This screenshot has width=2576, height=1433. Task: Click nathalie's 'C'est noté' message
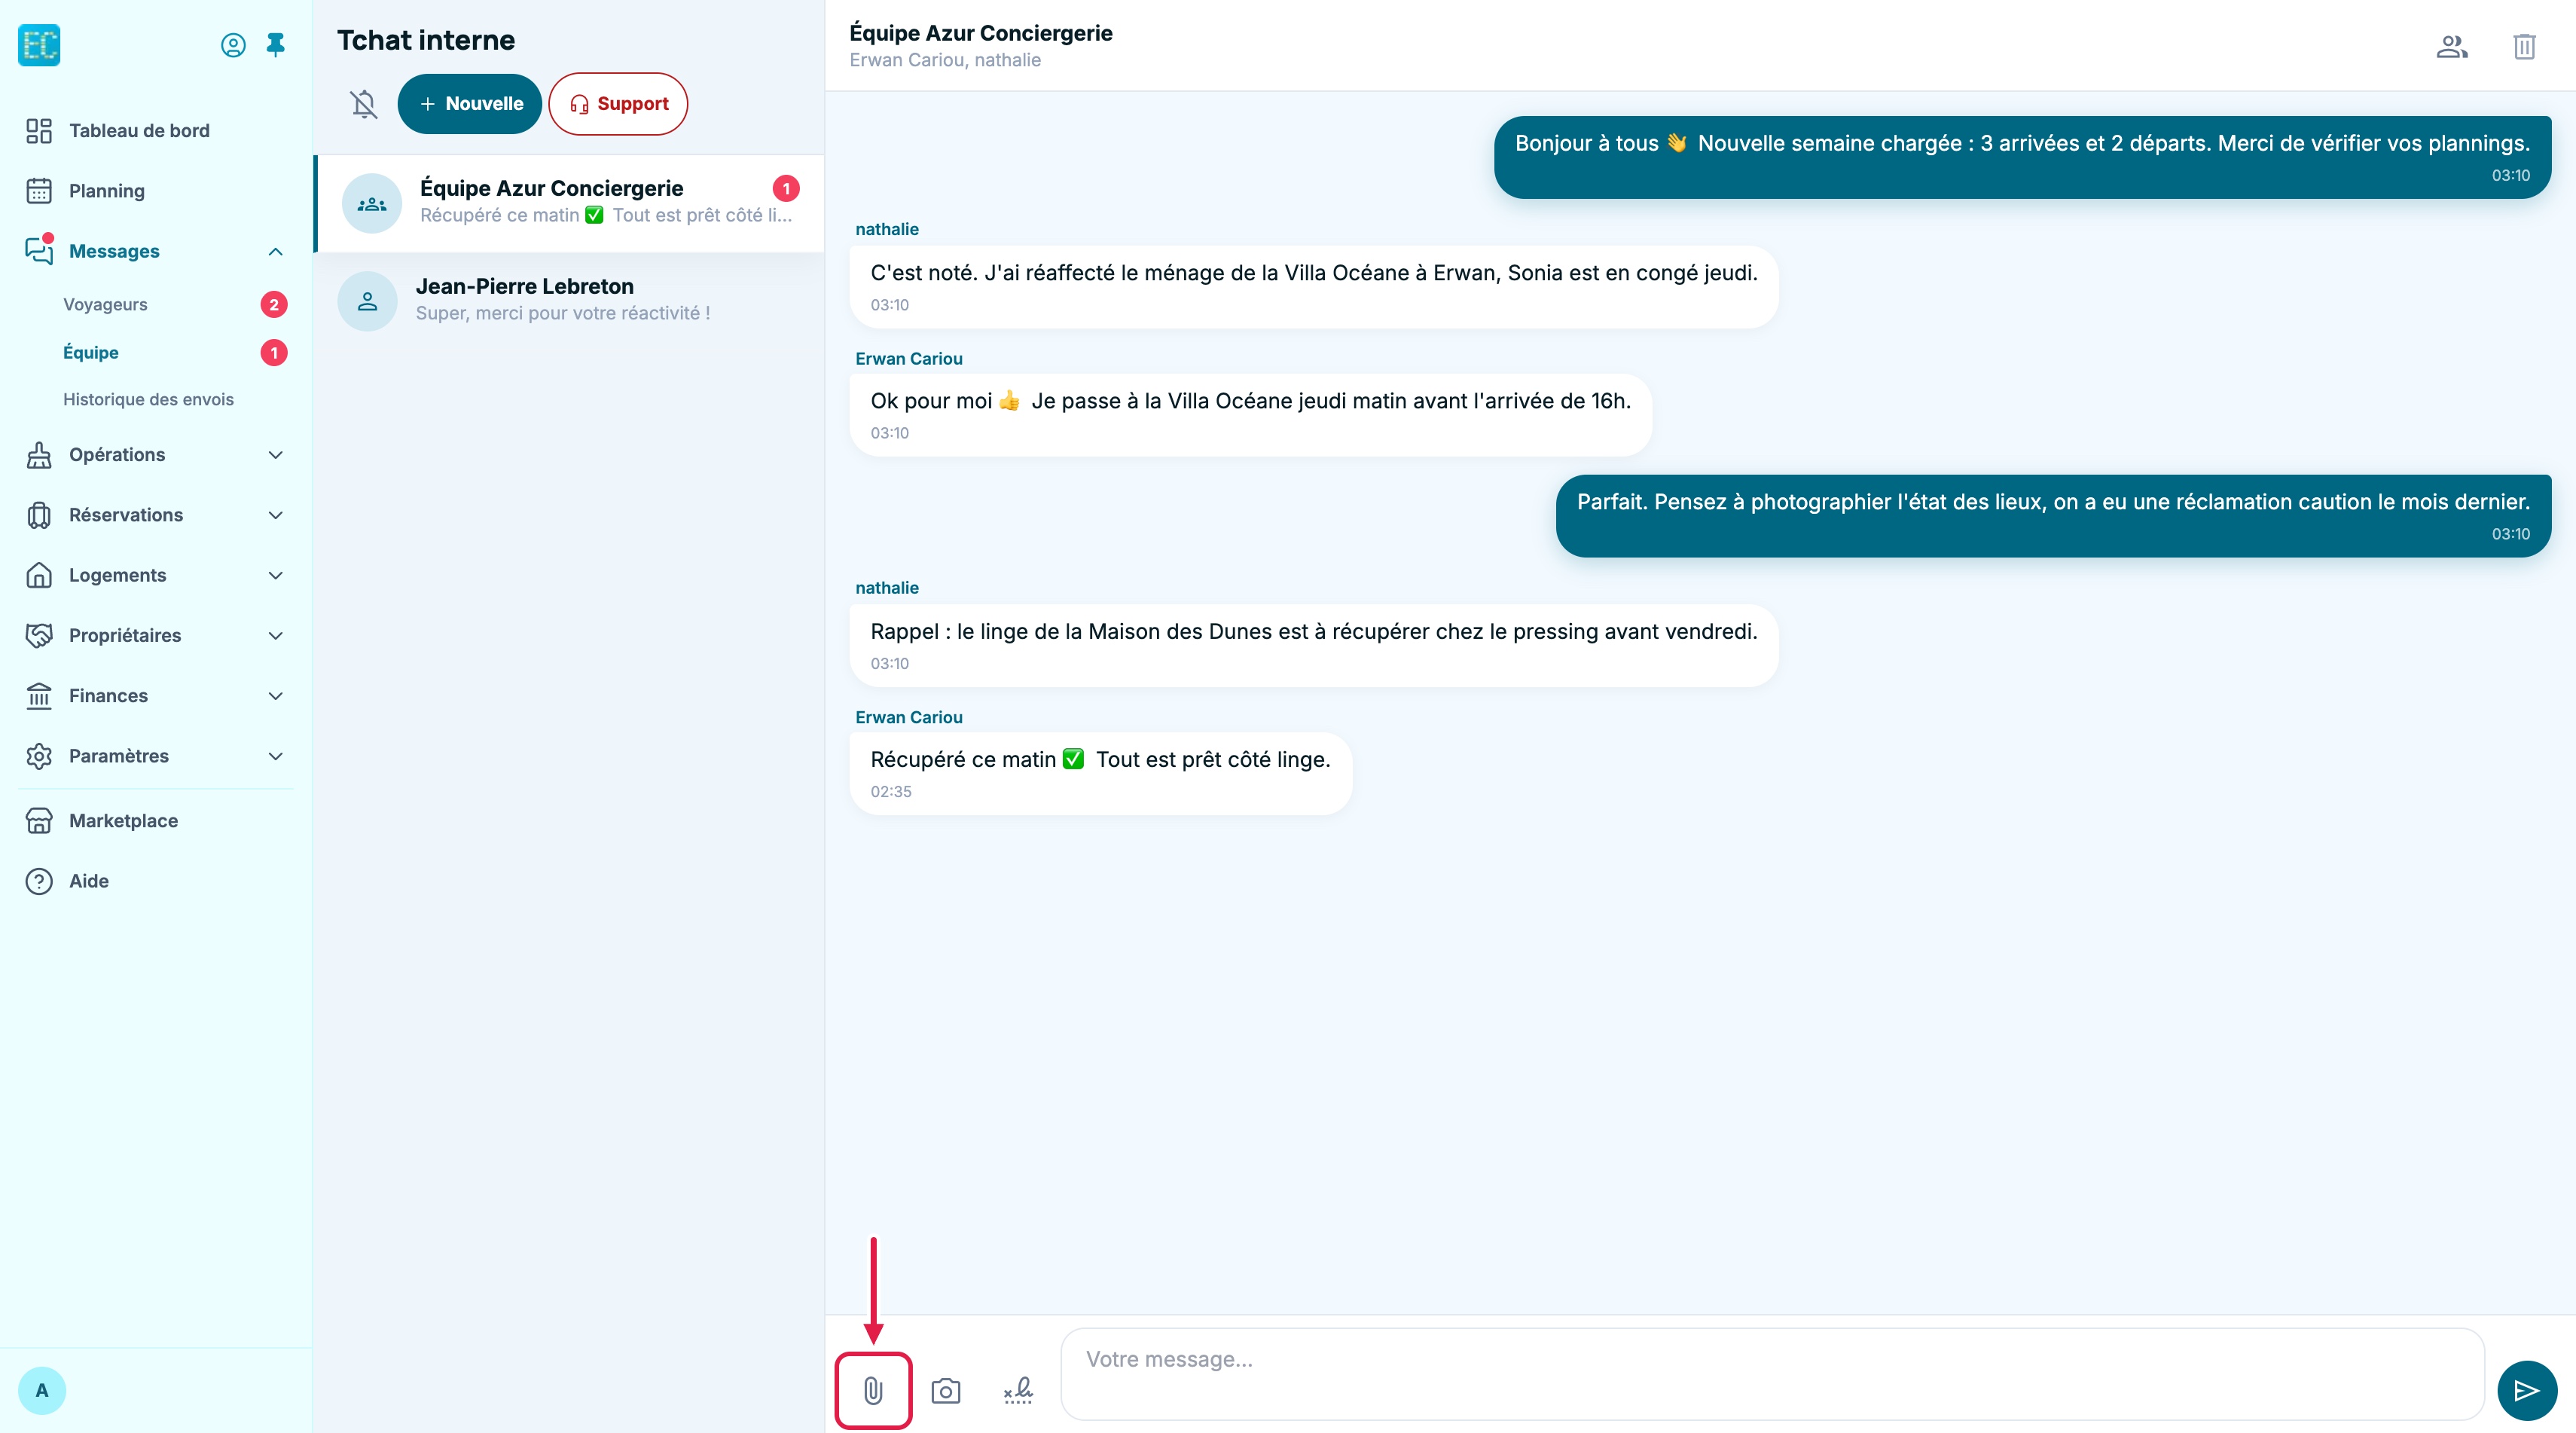point(1314,286)
